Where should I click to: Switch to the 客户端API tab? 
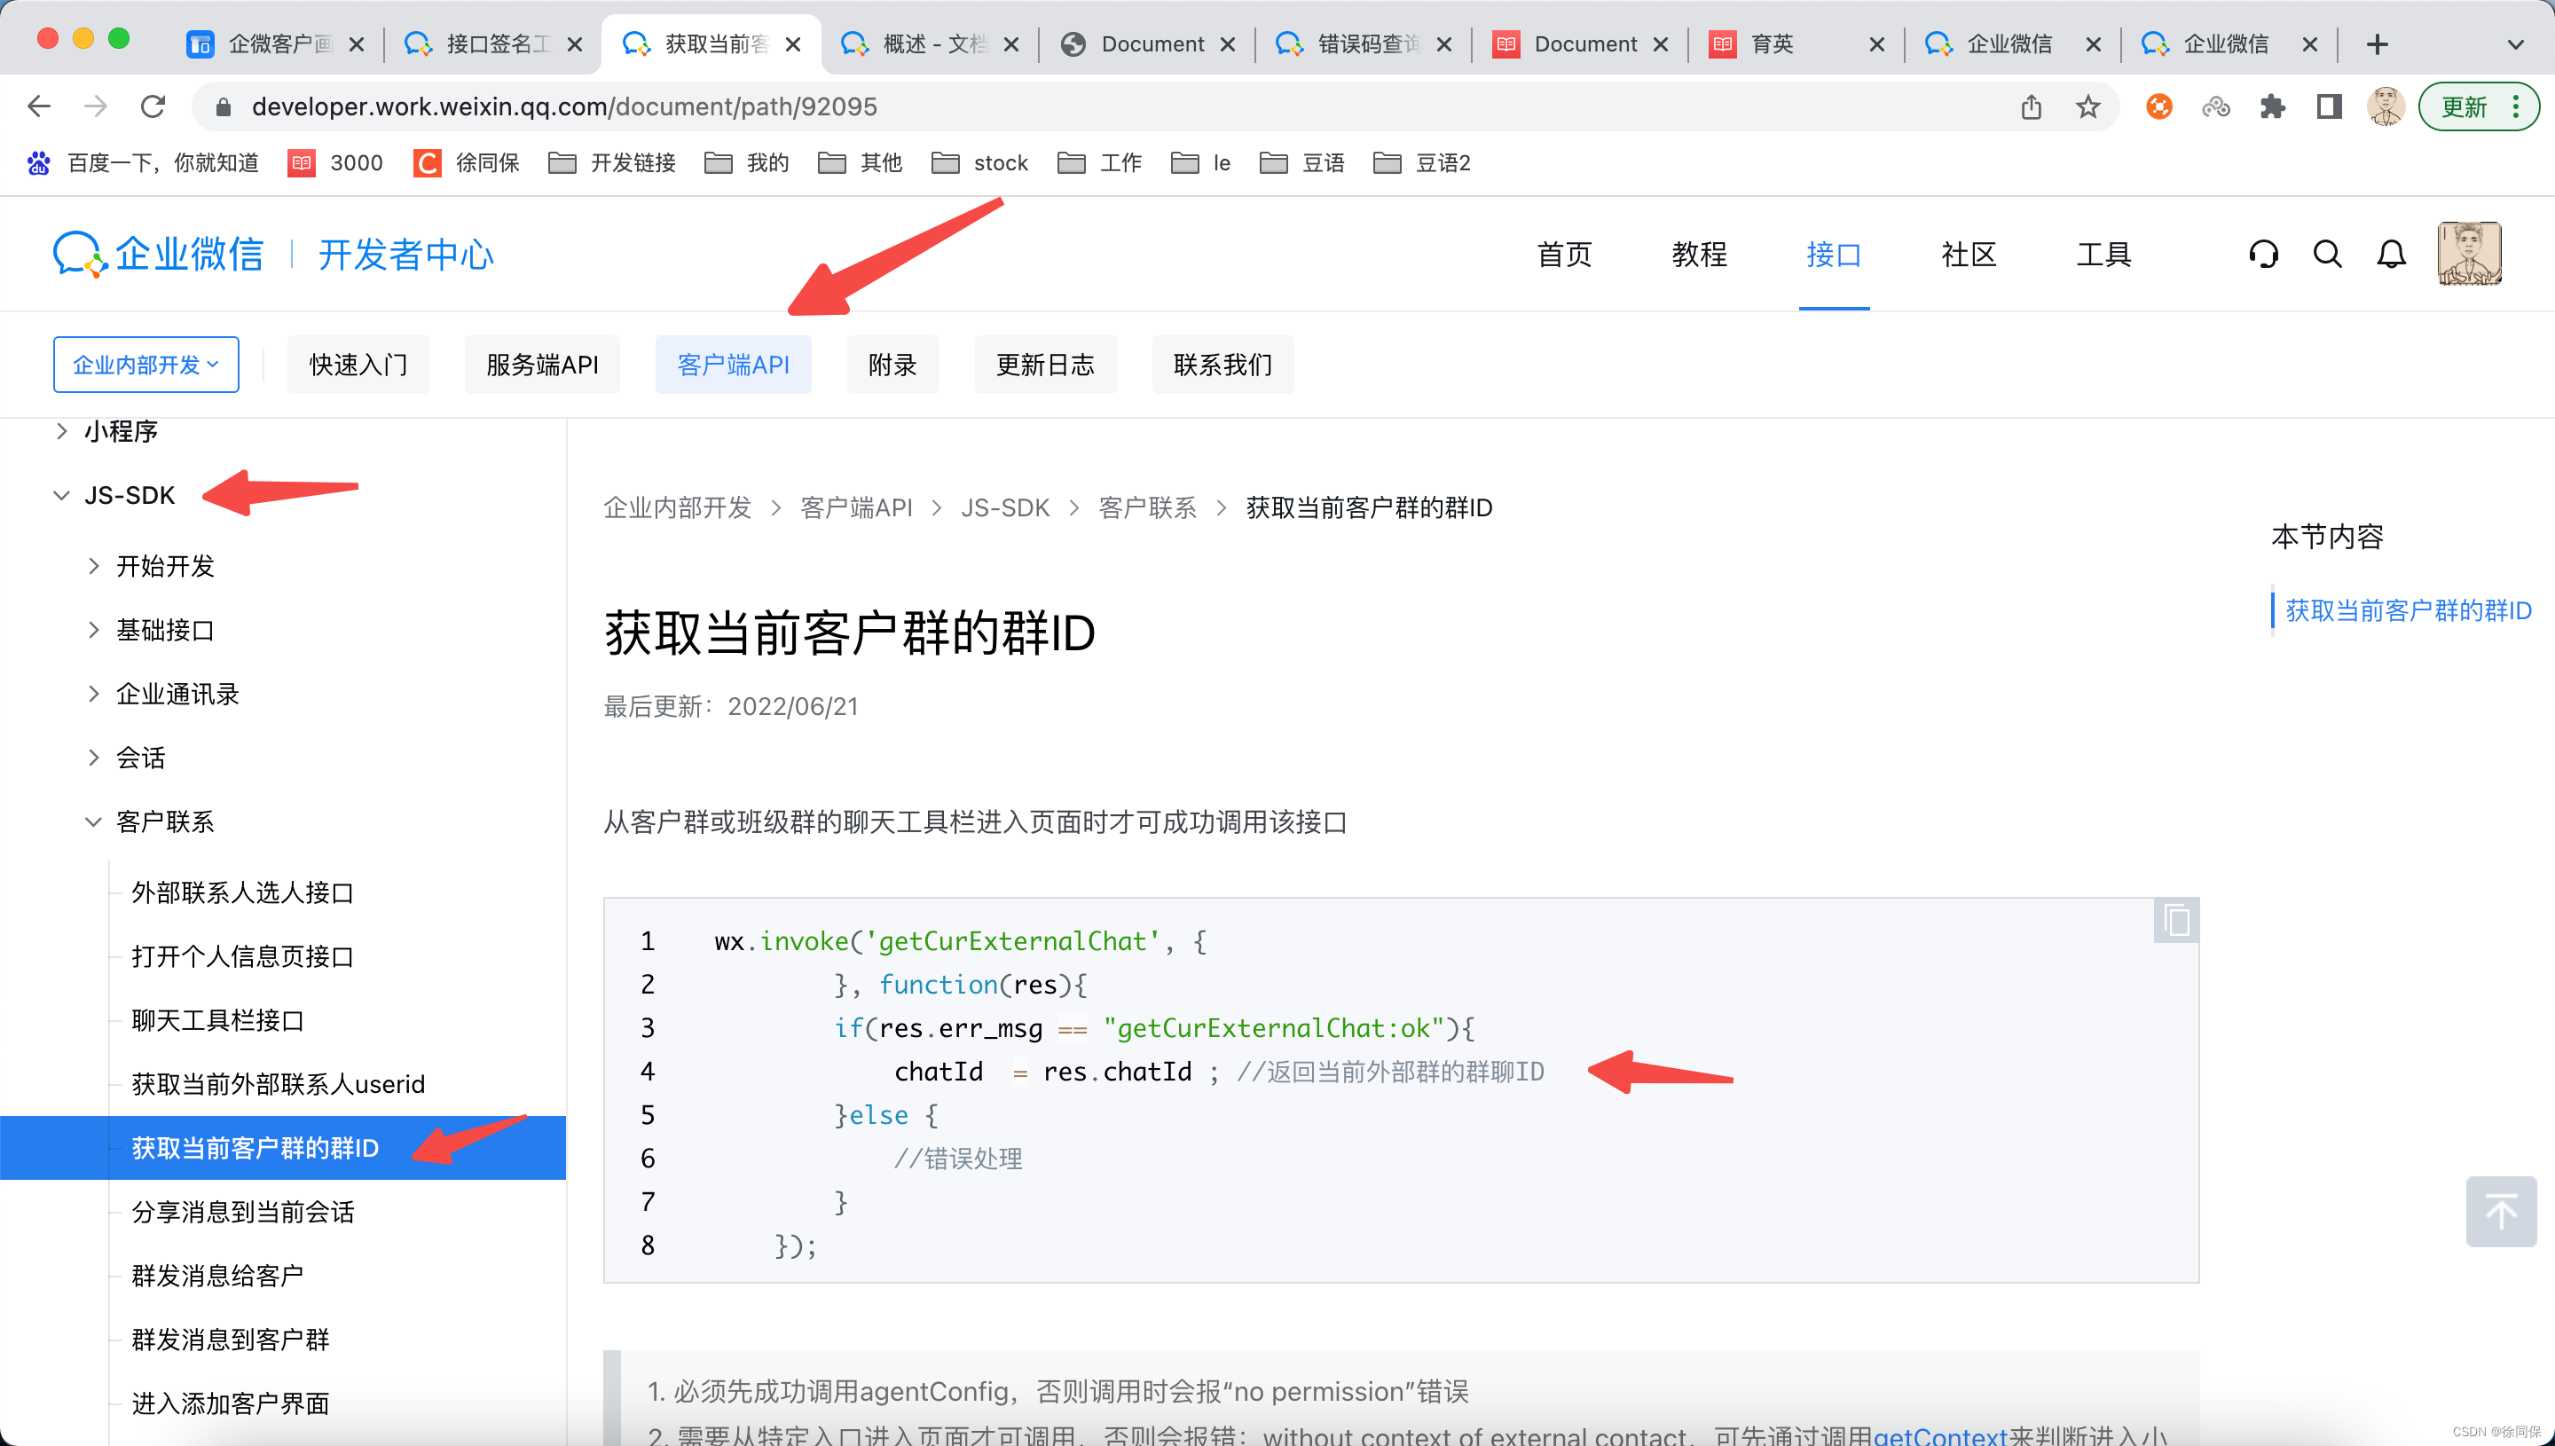(734, 365)
